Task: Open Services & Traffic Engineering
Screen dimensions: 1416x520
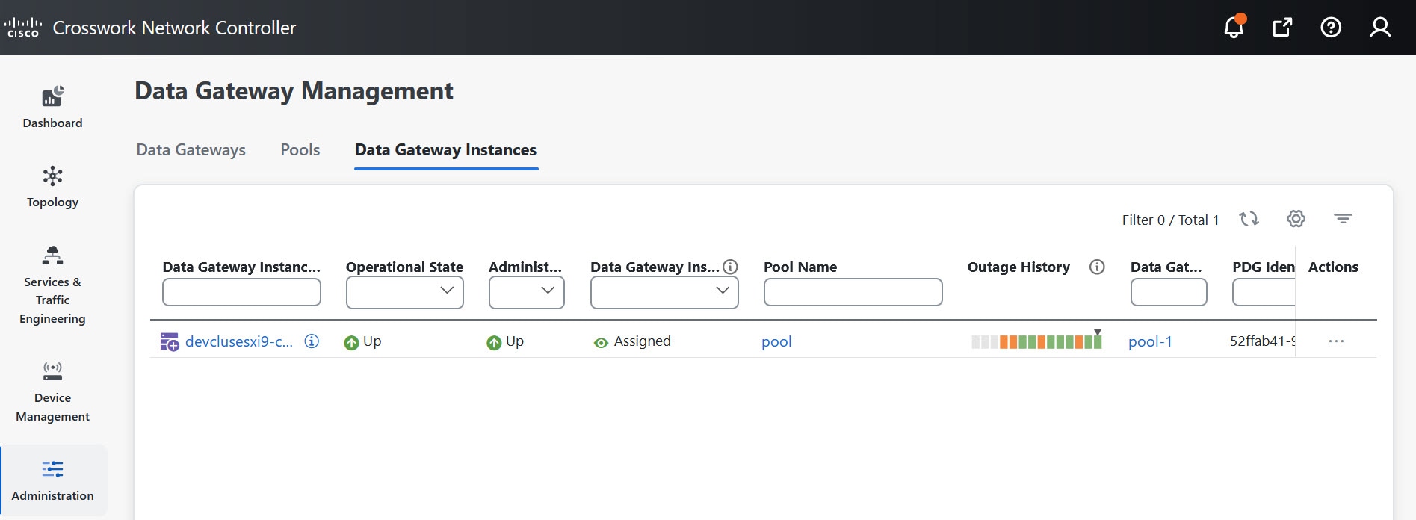Action: pos(52,285)
